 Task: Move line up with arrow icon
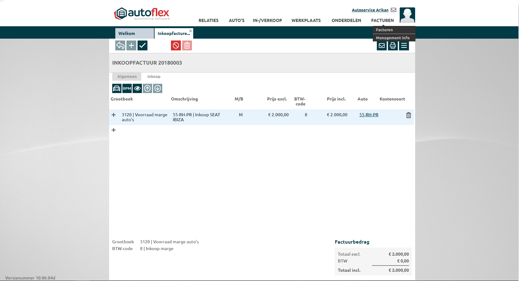147,88
